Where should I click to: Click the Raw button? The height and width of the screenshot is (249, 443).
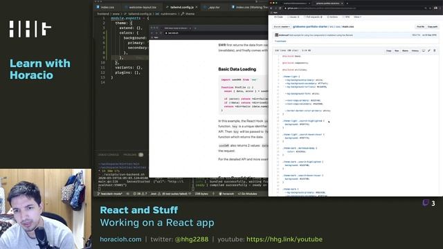[x=397, y=50]
